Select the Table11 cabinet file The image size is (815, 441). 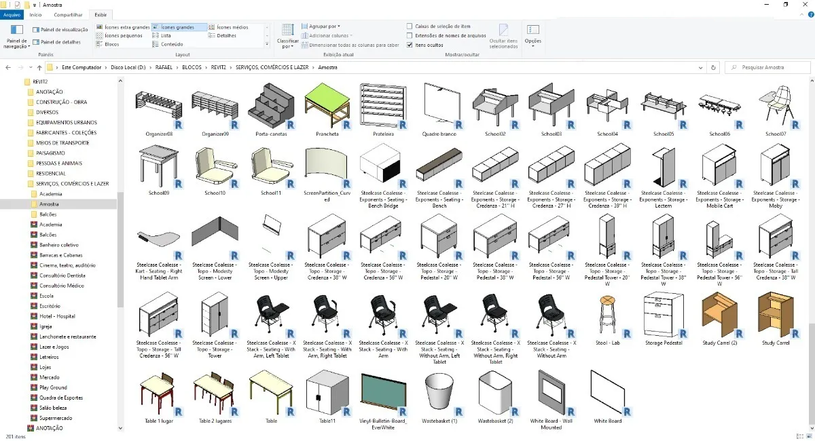(x=327, y=398)
